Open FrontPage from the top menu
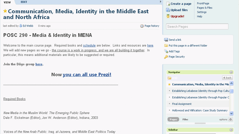239x134 pixels. tap(203, 3)
